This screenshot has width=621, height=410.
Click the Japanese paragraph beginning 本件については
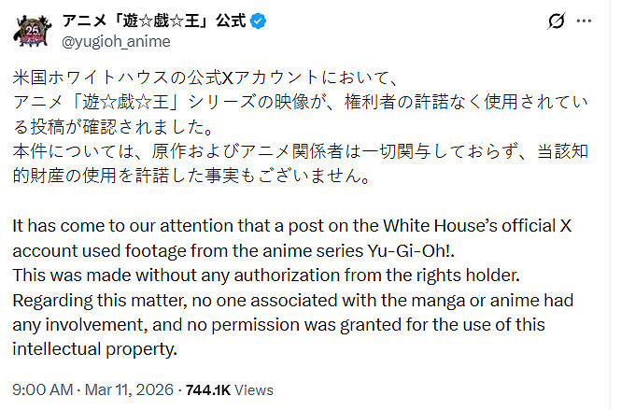[x=299, y=149]
